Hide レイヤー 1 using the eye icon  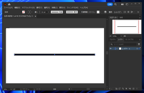[x=111, y=49]
